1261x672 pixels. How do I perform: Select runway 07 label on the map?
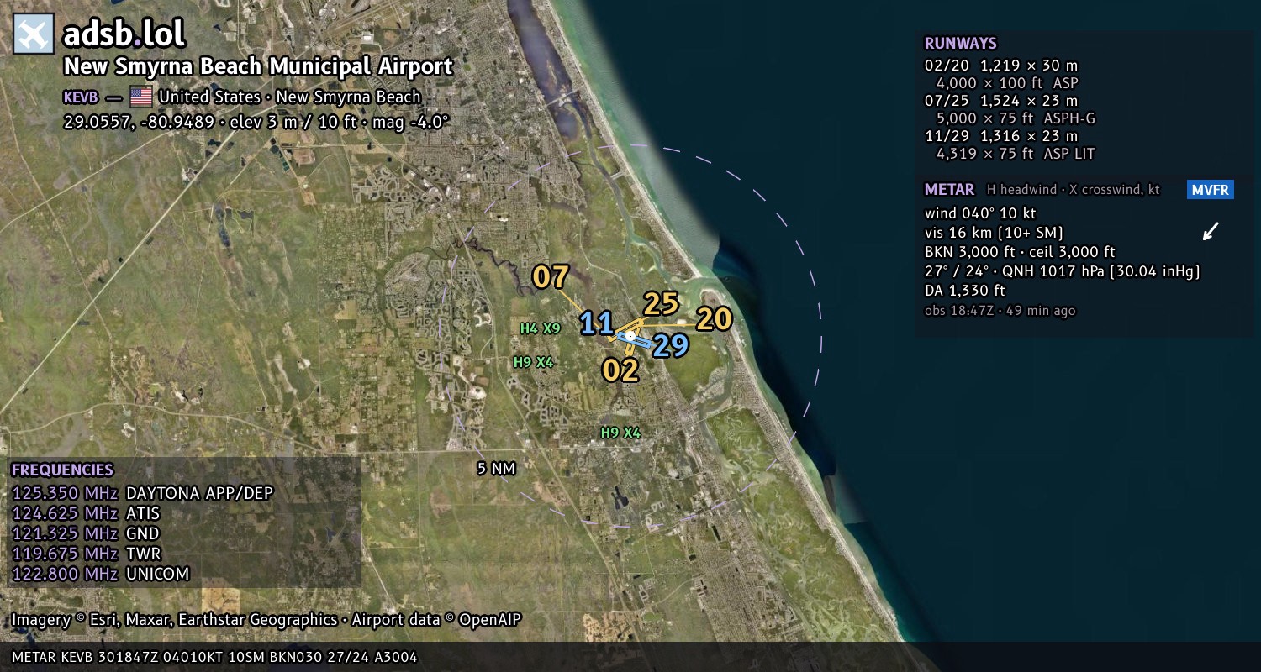(x=551, y=277)
